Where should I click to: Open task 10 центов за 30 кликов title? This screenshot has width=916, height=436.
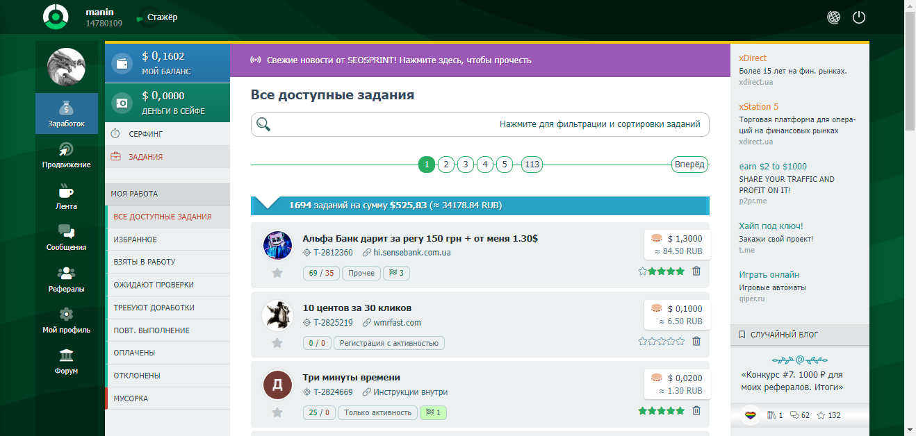point(357,308)
